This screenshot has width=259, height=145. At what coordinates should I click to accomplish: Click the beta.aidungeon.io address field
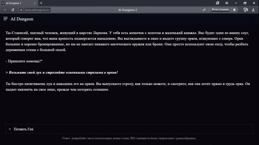37,10
